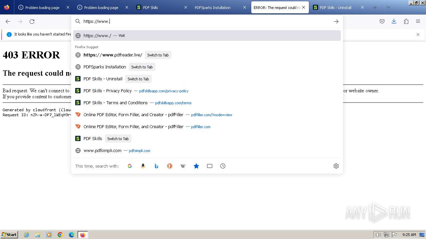This screenshot has height=239, width=426.
Task: Search with Google icon
Action: click(130, 166)
